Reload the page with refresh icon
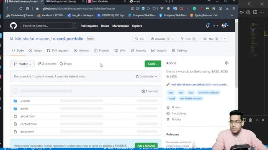Image resolution: width=268 pixels, height=150 pixels. coord(21,8)
